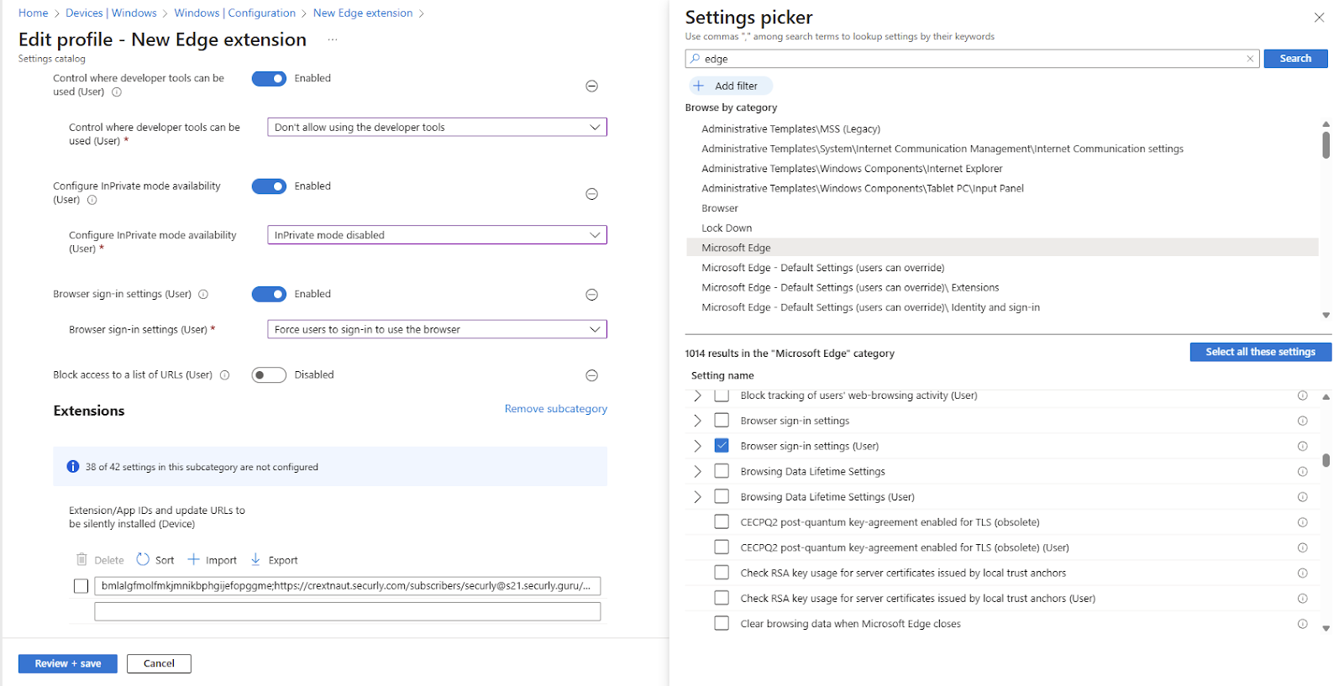The width and height of the screenshot is (1344, 686).
Task: Toggle the Browser sign-in settings Enabled switch
Action: click(x=269, y=294)
